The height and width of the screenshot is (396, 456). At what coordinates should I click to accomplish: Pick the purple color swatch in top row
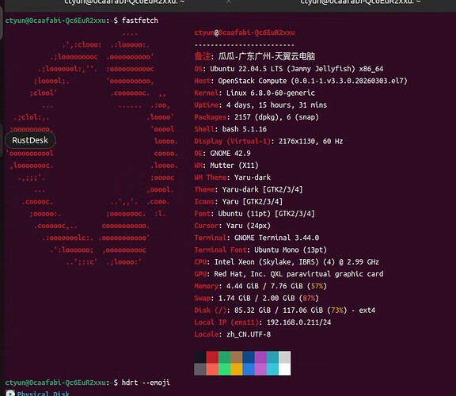coord(260,357)
